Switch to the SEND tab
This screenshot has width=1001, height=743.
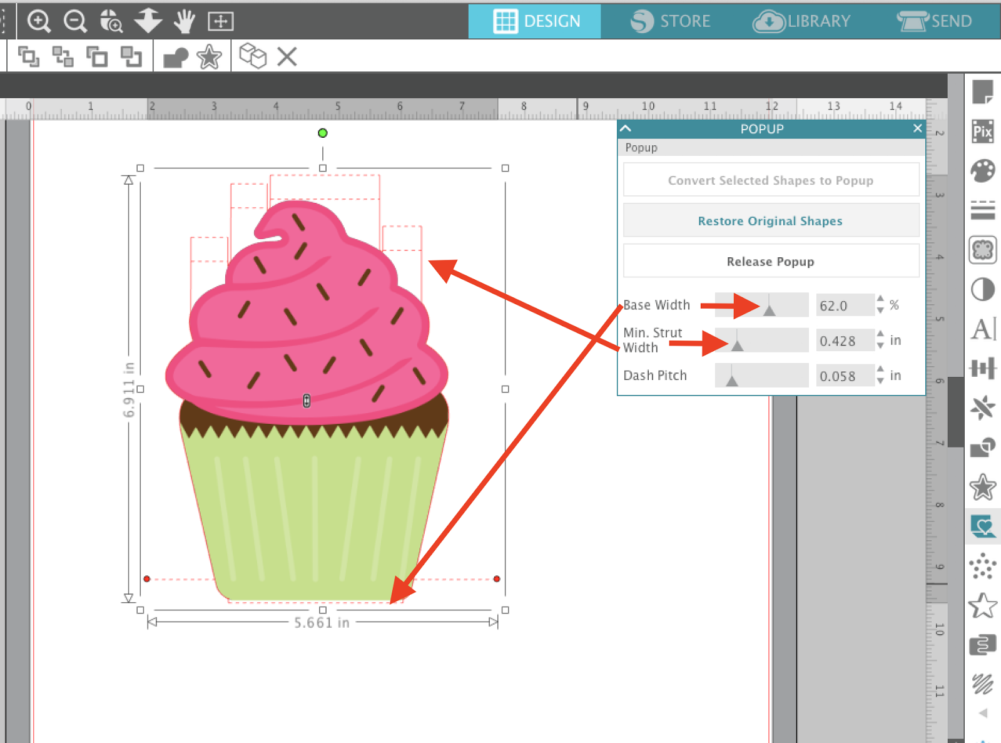coord(934,21)
